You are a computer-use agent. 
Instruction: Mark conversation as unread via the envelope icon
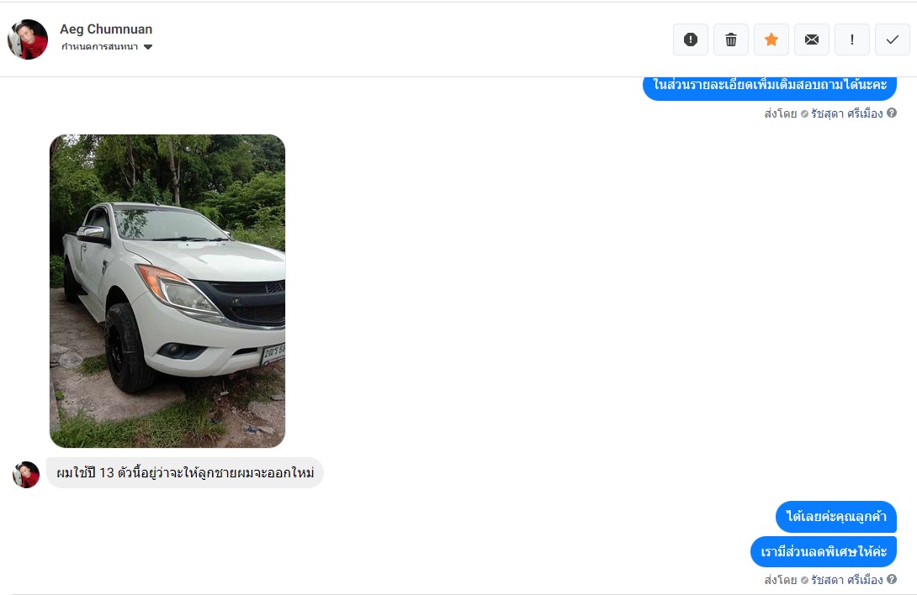coord(811,39)
